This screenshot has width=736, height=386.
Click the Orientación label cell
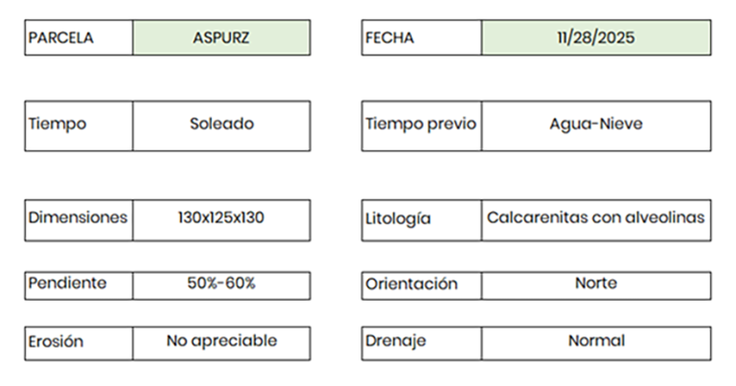click(422, 285)
